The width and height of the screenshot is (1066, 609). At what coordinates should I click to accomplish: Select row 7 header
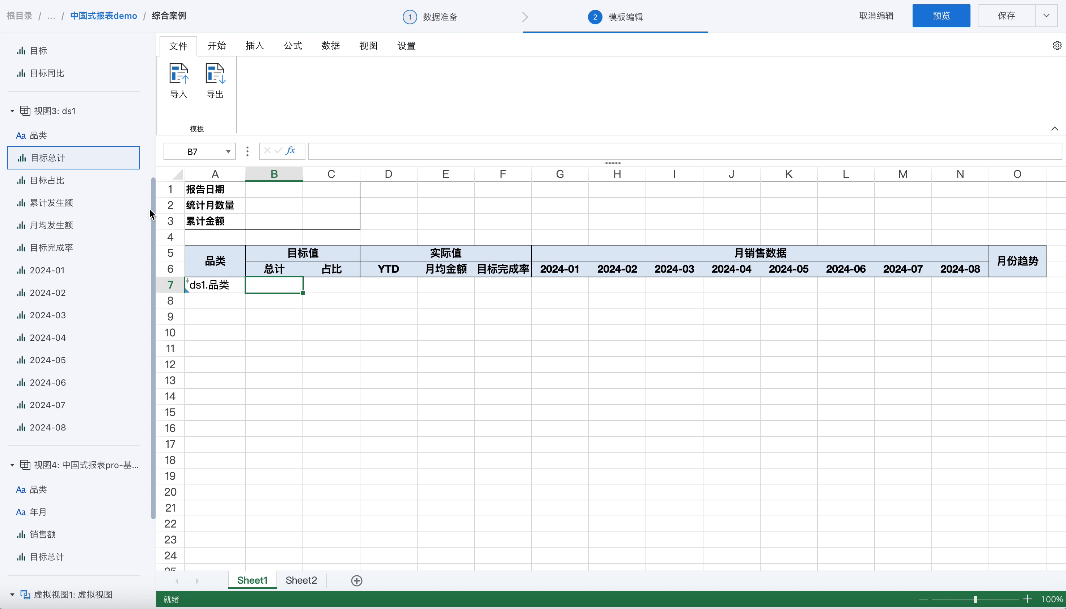(x=170, y=285)
